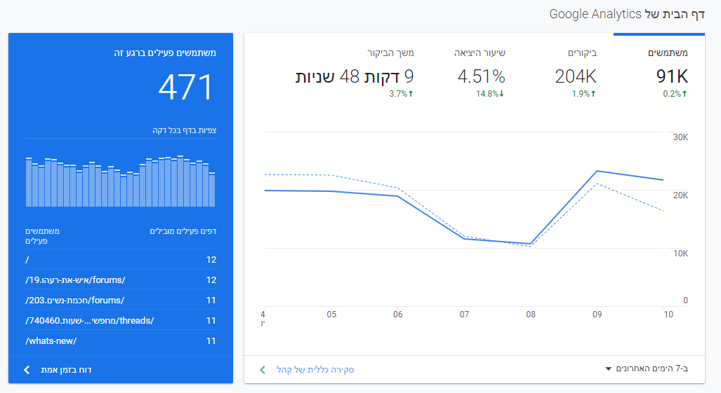Click the chevron beside סקירה כללית של קהל
The image size is (721, 393).
point(263,370)
